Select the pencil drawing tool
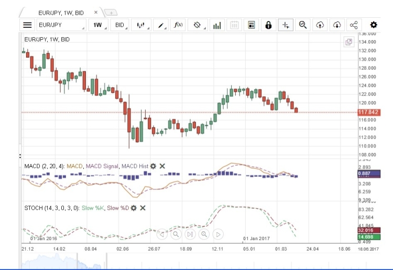 161,25
